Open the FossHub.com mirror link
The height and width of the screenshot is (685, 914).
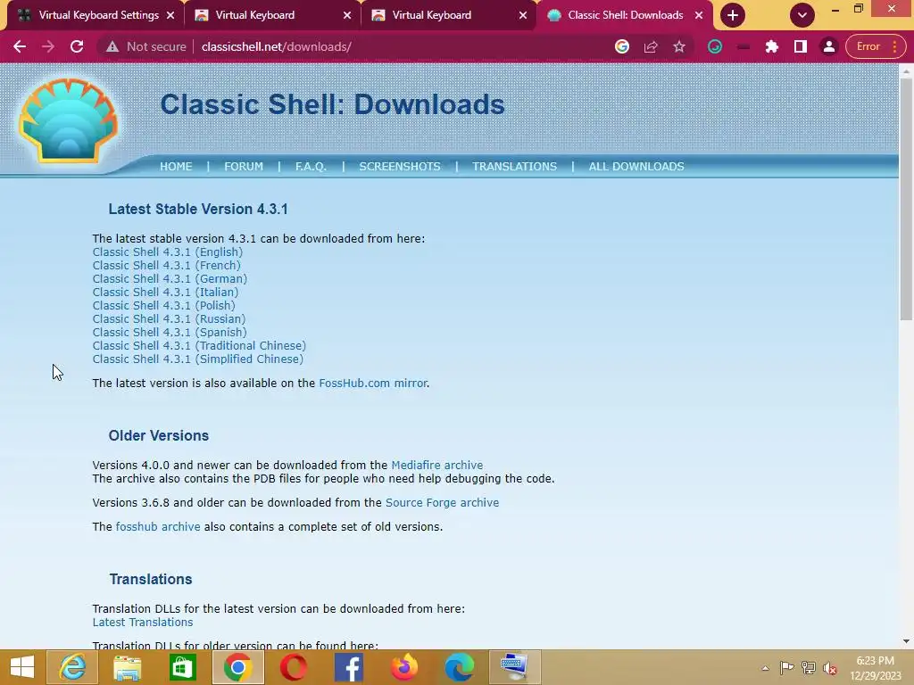[373, 384]
